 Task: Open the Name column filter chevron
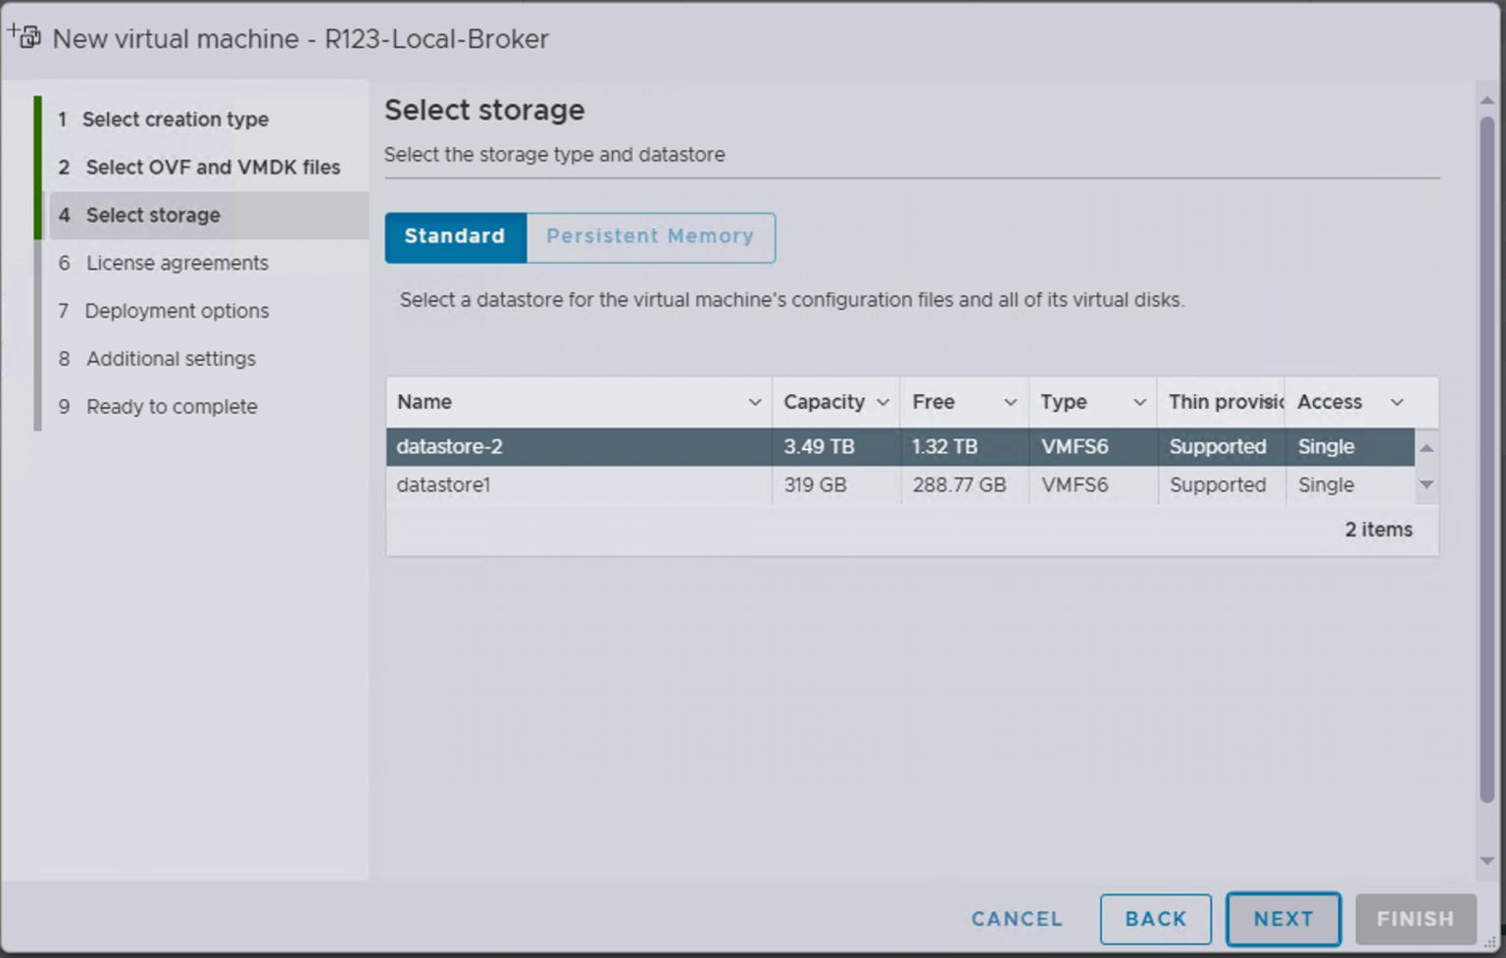coord(754,402)
